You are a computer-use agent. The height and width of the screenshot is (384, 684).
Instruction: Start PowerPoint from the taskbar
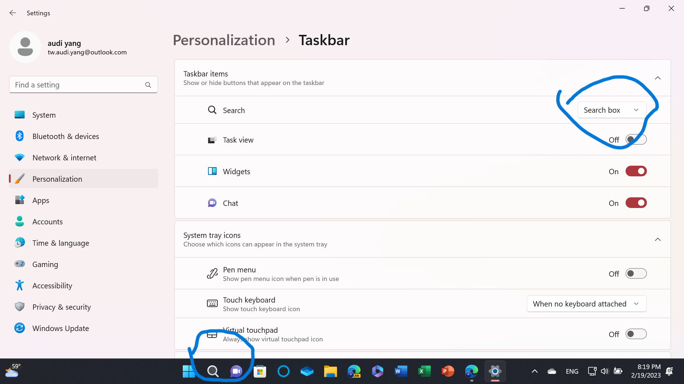click(x=447, y=371)
